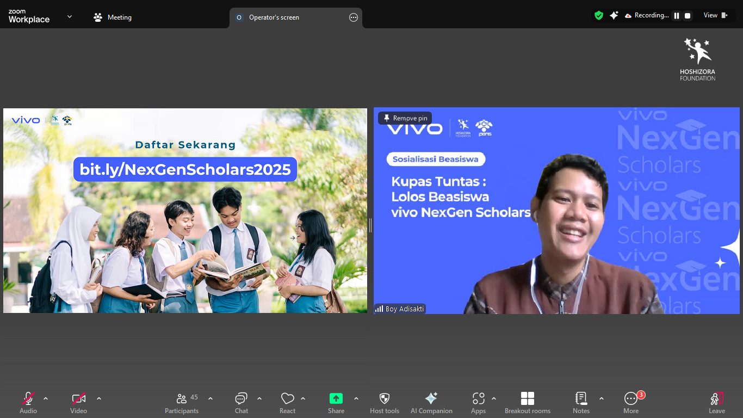Click the Sosialisasi Beasiswa label

click(436, 159)
